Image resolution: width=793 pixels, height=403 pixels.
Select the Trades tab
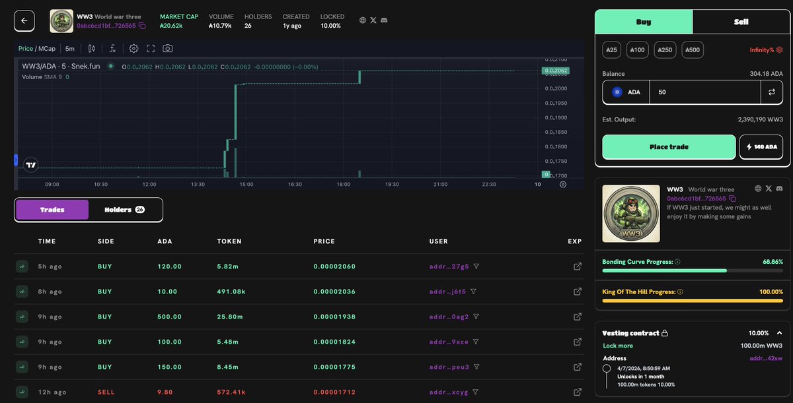(52, 210)
